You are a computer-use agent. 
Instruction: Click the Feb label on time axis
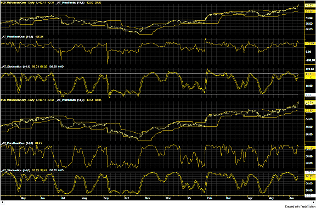[210, 198]
